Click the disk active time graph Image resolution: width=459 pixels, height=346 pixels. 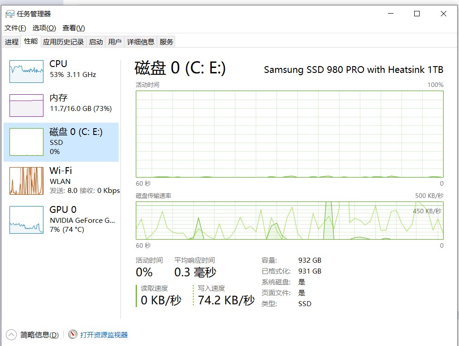(289, 134)
